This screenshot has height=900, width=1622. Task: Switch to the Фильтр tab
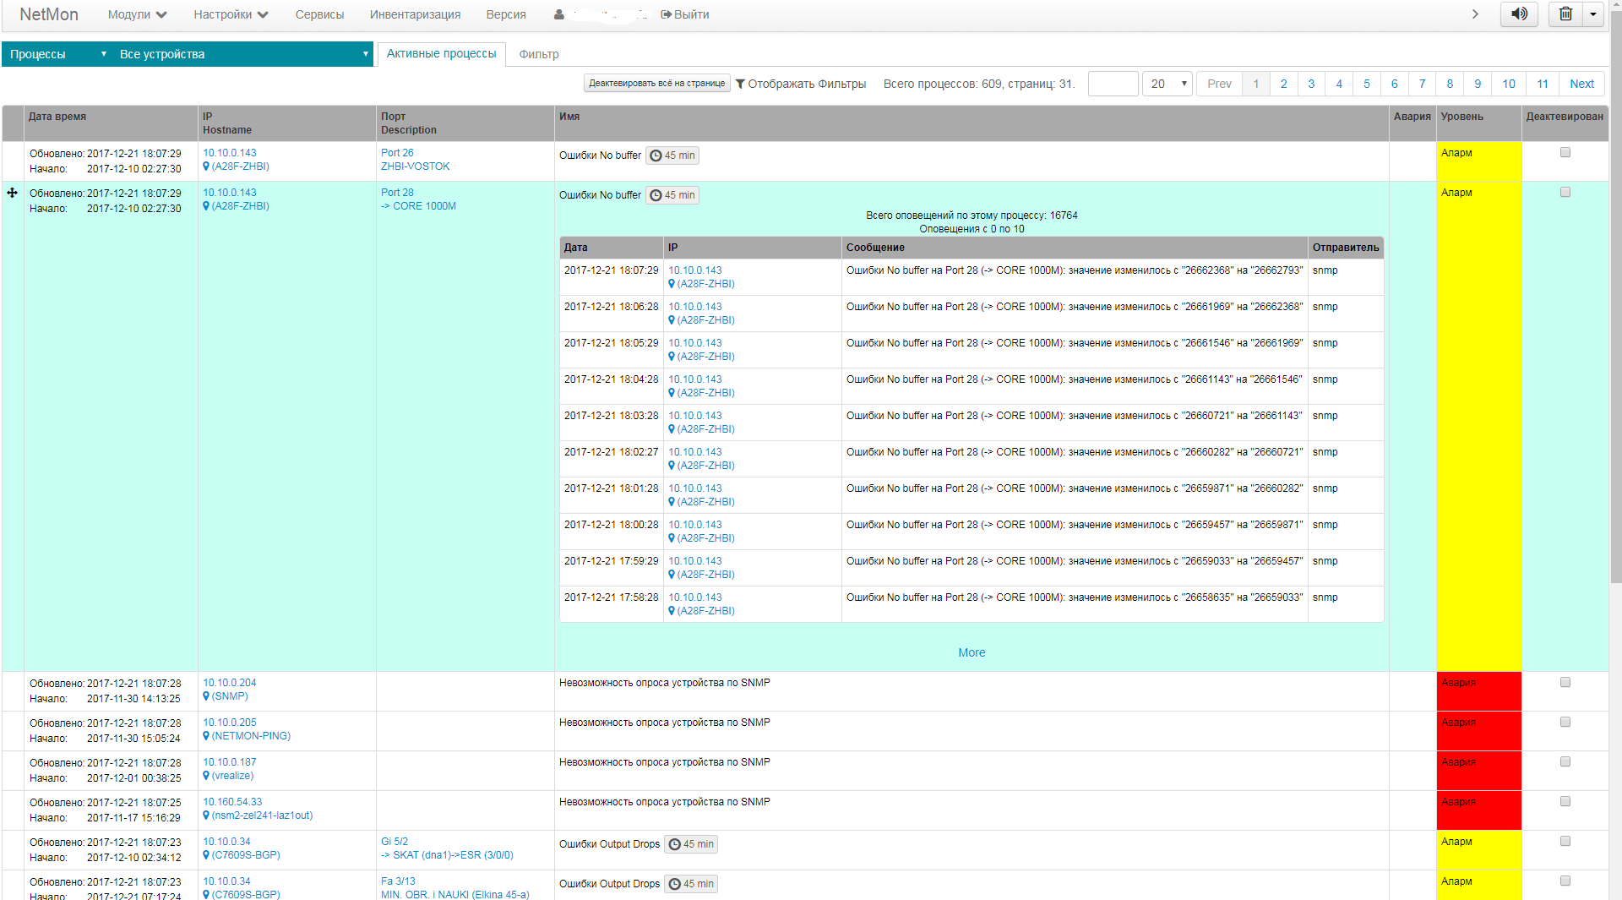(538, 54)
